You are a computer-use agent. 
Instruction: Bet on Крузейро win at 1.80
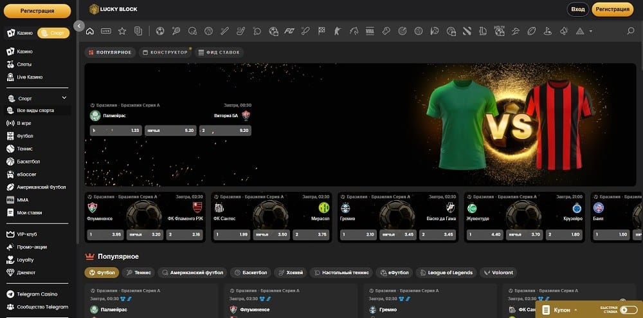click(565, 235)
